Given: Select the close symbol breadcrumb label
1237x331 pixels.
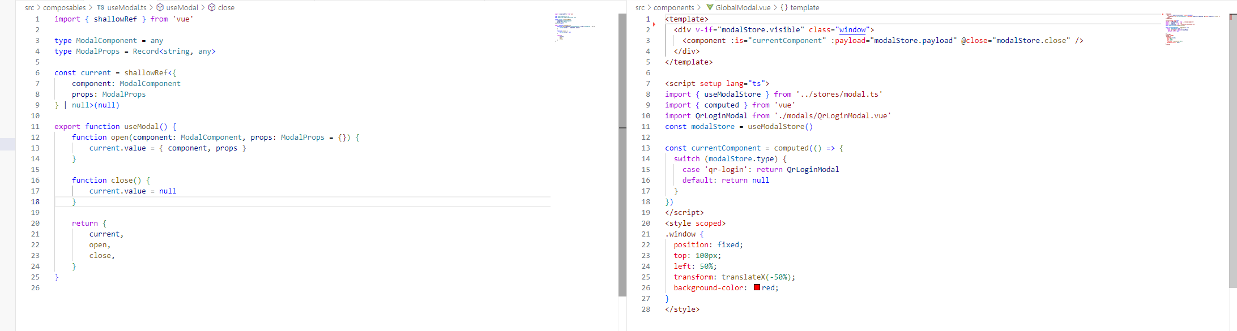Looking at the screenshot, I should coord(226,7).
